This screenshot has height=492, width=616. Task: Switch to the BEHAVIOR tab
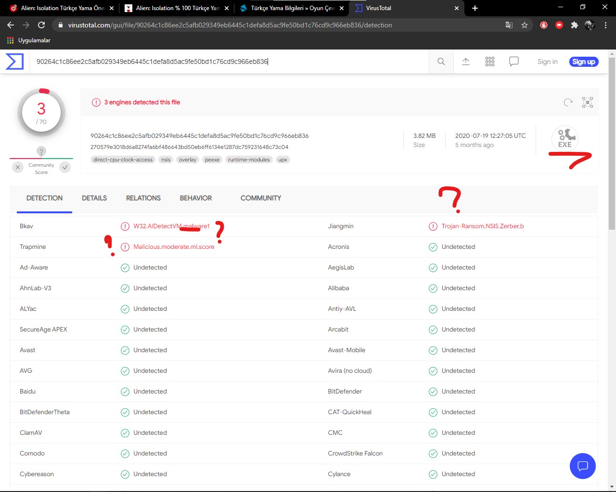coord(196,198)
